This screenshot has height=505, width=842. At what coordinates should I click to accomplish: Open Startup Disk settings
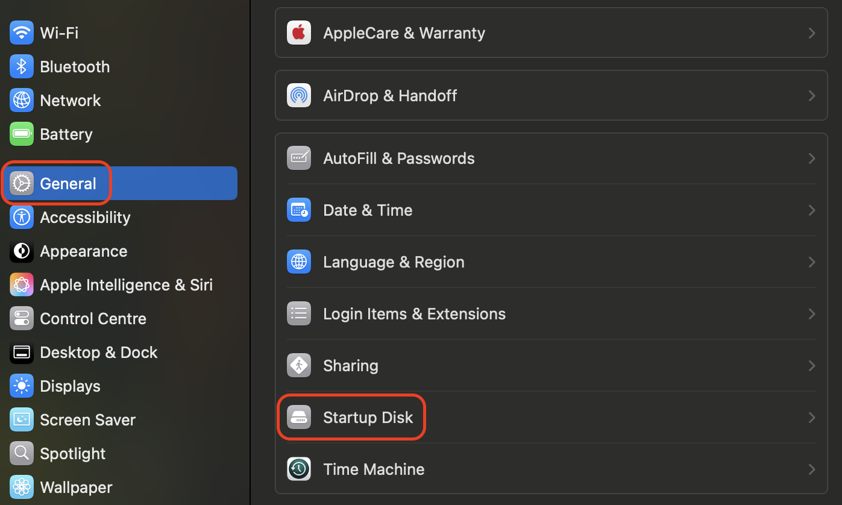click(x=368, y=416)
